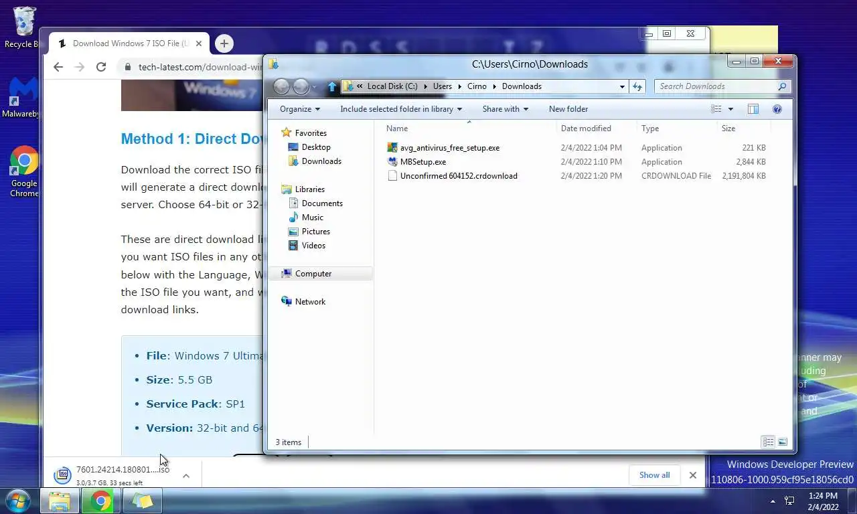
Task: Go forward in the Chrome window
Action: pos(80,67)
